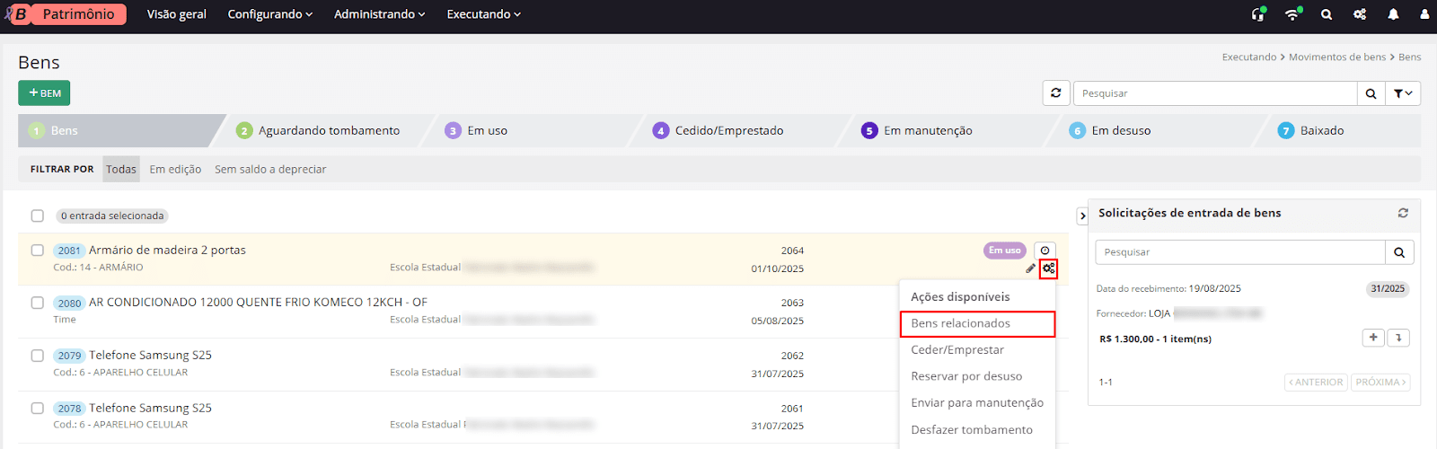The width and height of the screenshot is (1437, 449).
Task: Open the user profile icon
Action: (x=1424, y=14)
